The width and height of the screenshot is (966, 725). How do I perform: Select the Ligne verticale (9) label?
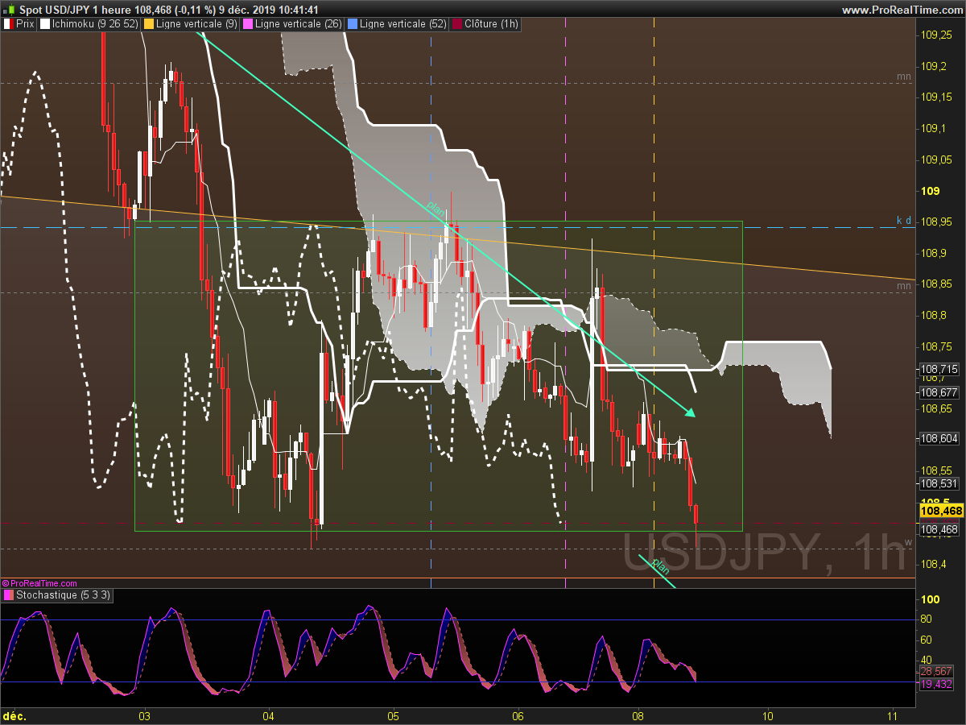(x=196, y=24)
